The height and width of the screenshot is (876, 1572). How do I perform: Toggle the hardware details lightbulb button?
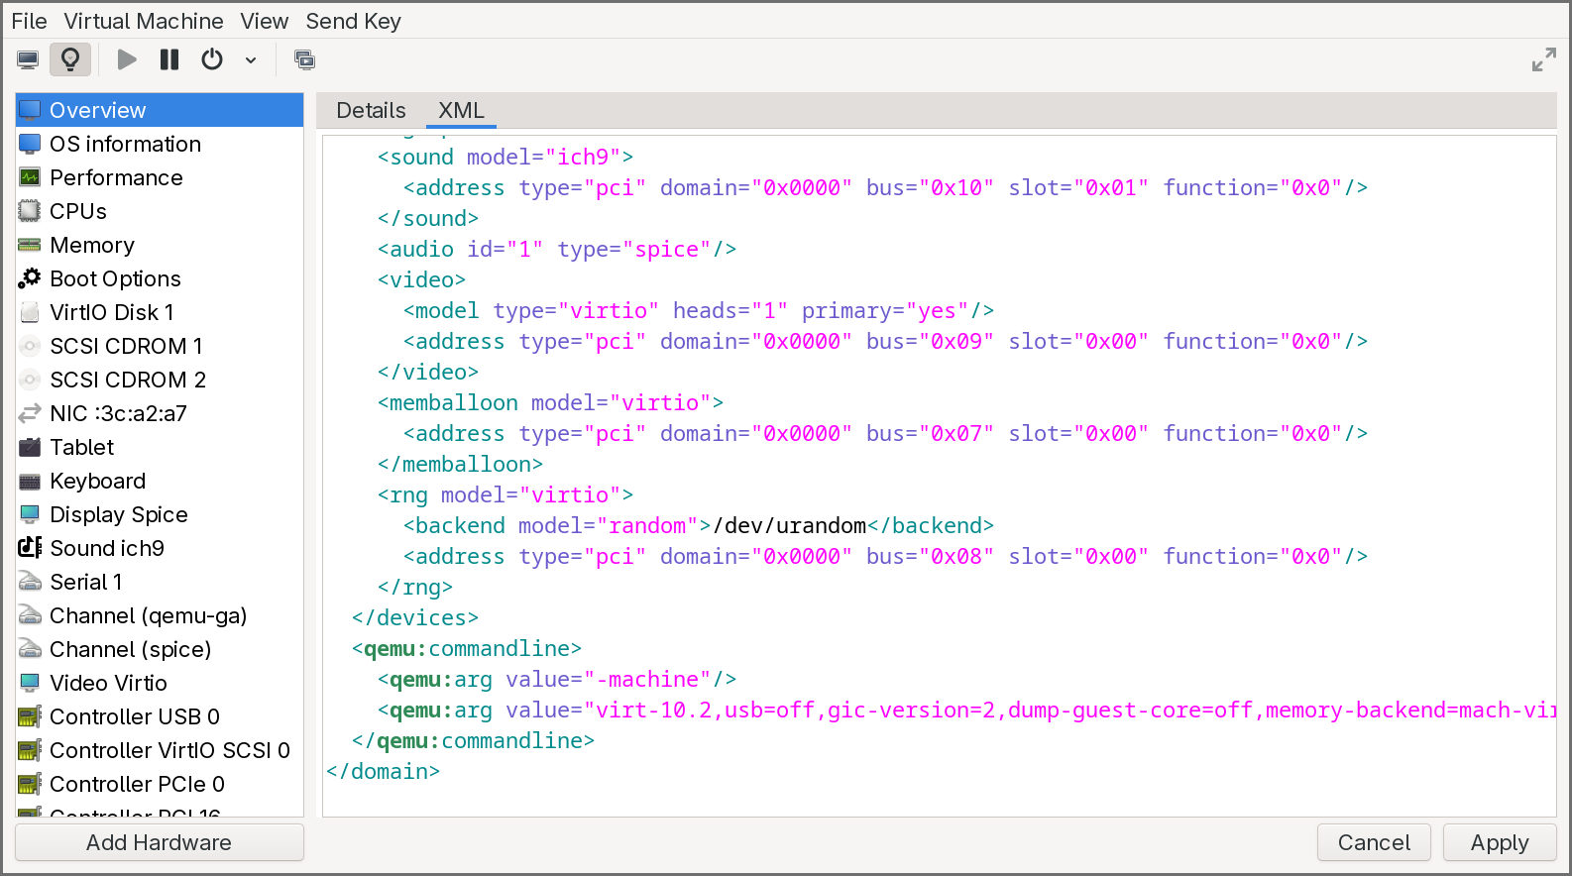(x=70, y=60)
